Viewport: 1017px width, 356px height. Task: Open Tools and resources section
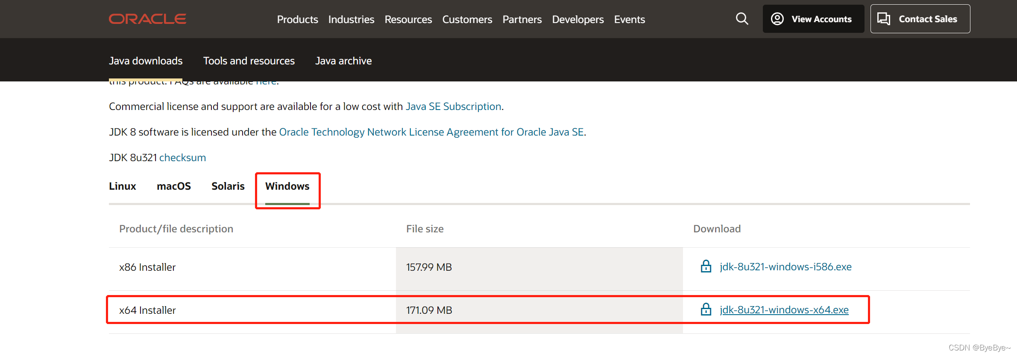click(x=249, y=61)
